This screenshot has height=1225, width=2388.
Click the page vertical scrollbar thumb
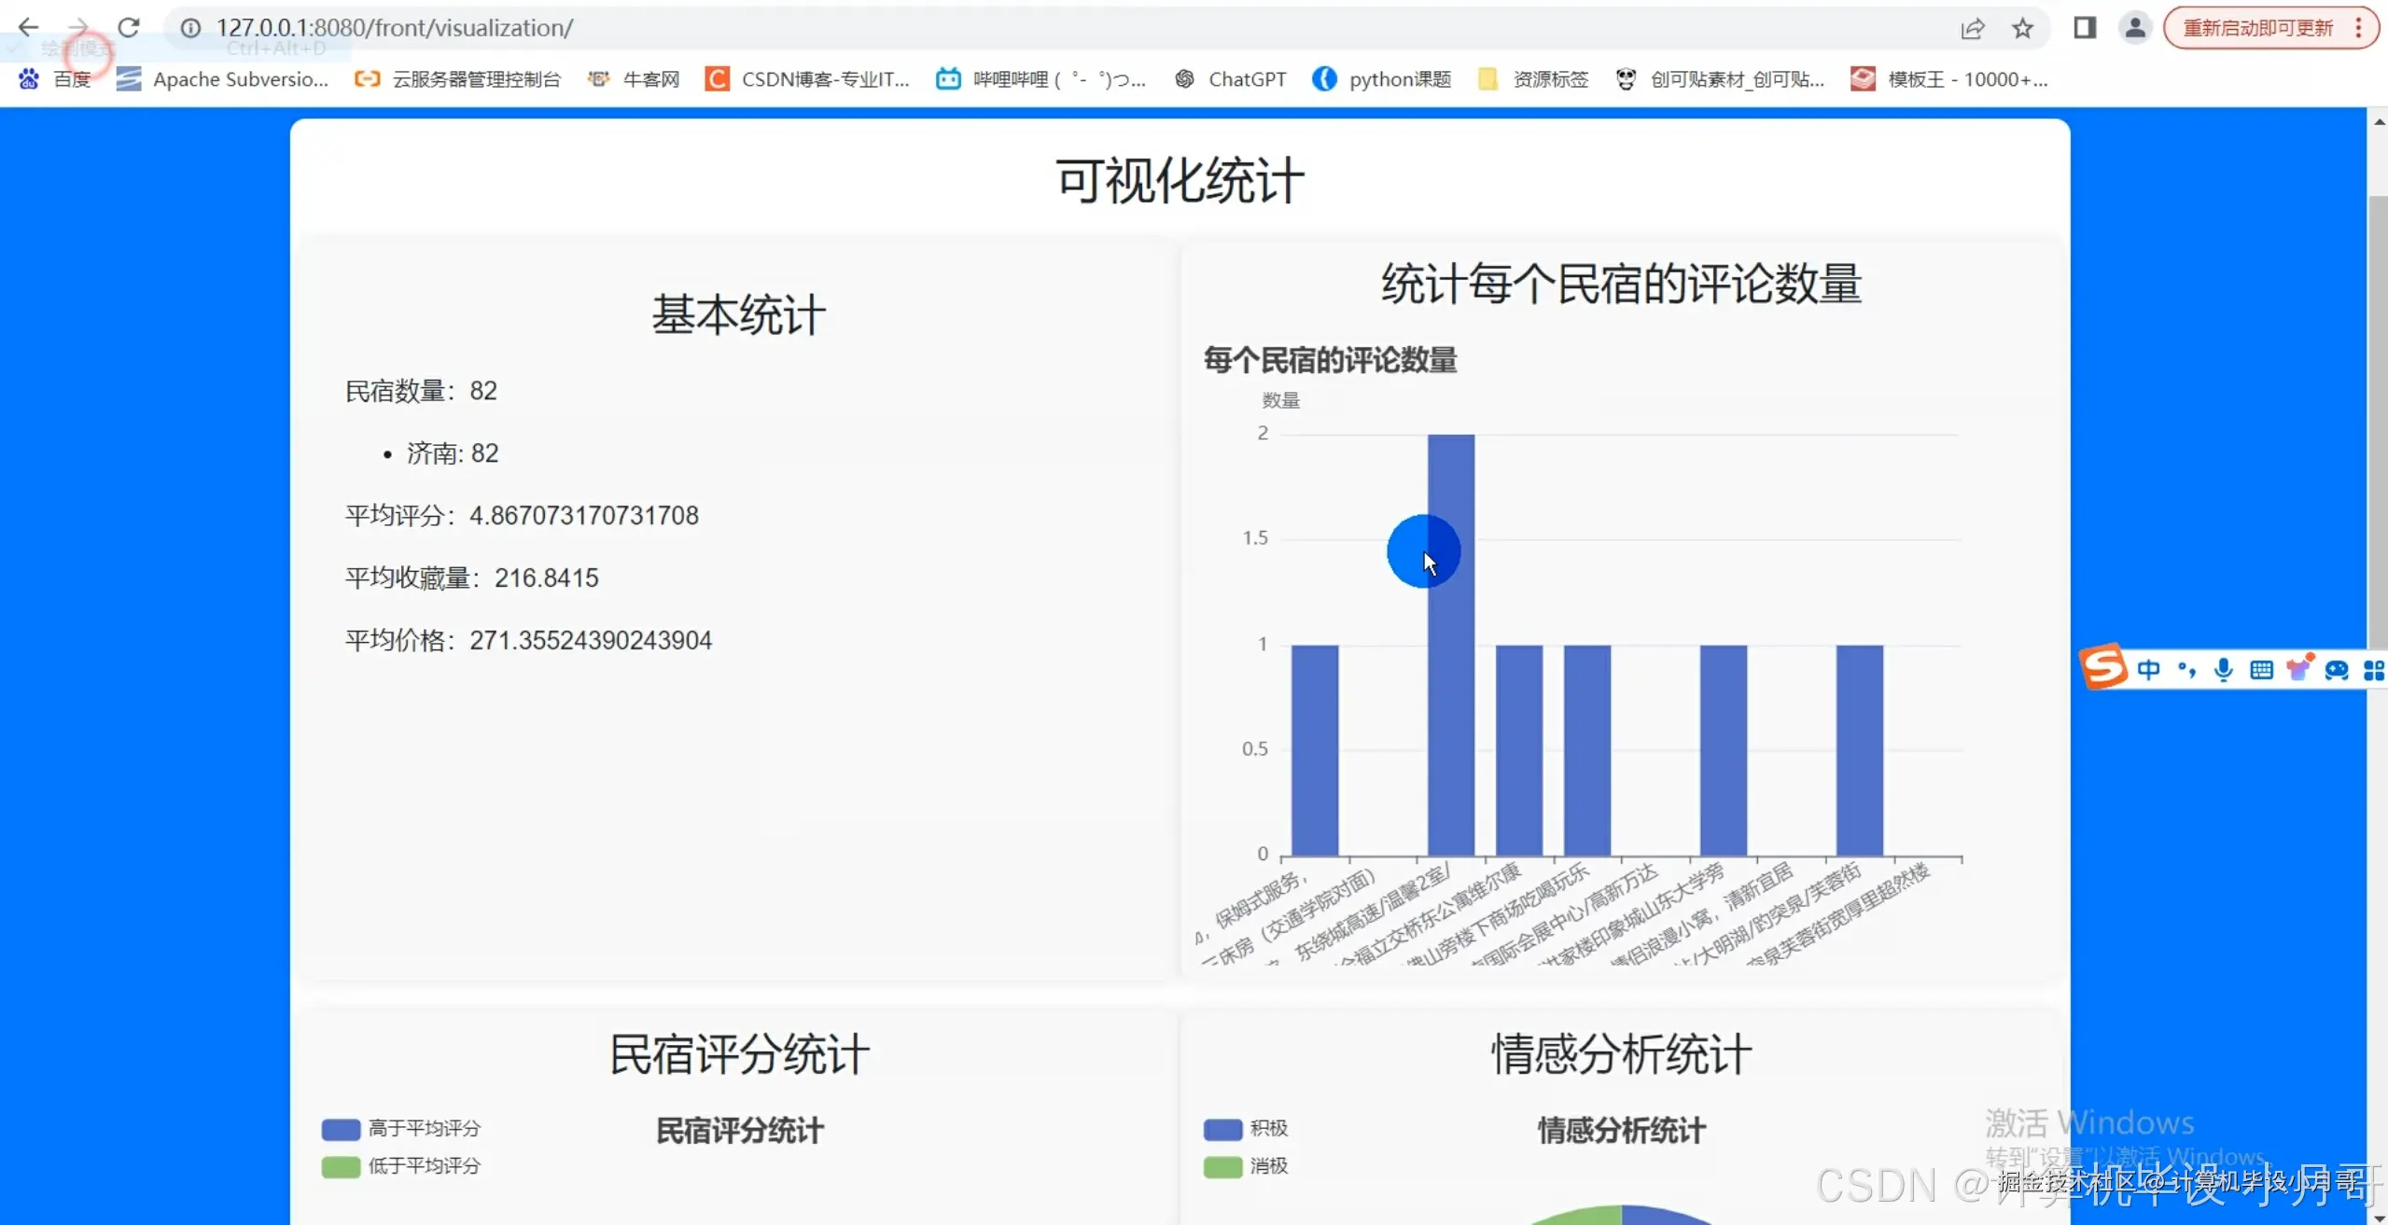(x=2378, y=420)
